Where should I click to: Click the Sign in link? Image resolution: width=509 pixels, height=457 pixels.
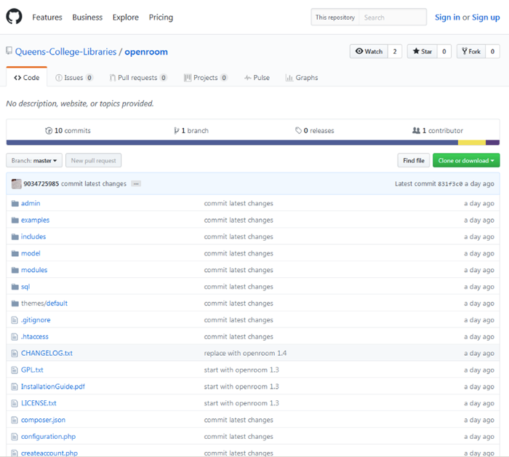click(447, 17)
